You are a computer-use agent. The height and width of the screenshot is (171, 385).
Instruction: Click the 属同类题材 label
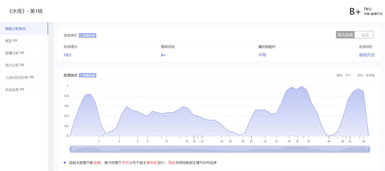tap(267, 47)
